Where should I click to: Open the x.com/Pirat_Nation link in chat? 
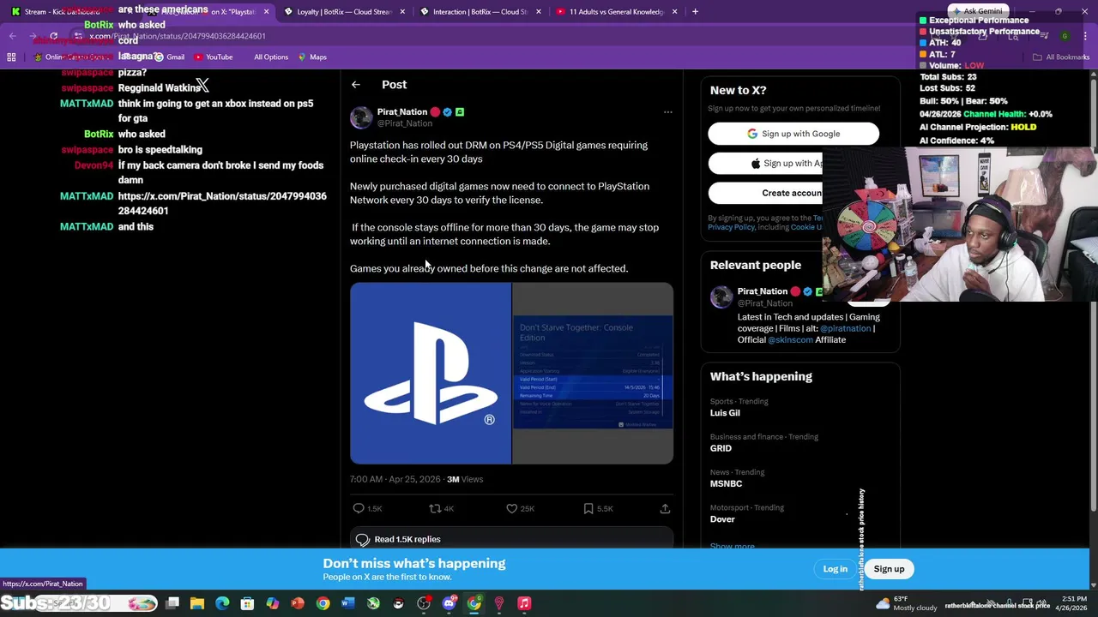pos(222,204)
